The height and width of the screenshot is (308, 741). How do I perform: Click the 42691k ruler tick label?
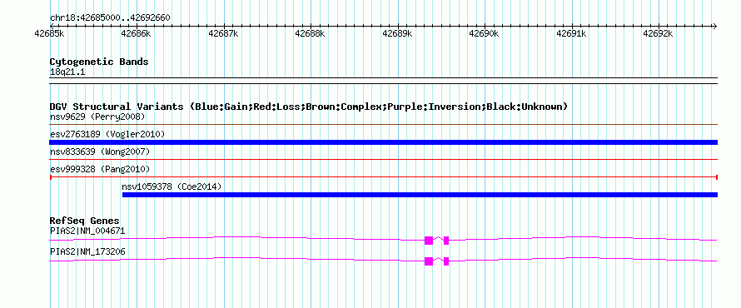(572, 34)
